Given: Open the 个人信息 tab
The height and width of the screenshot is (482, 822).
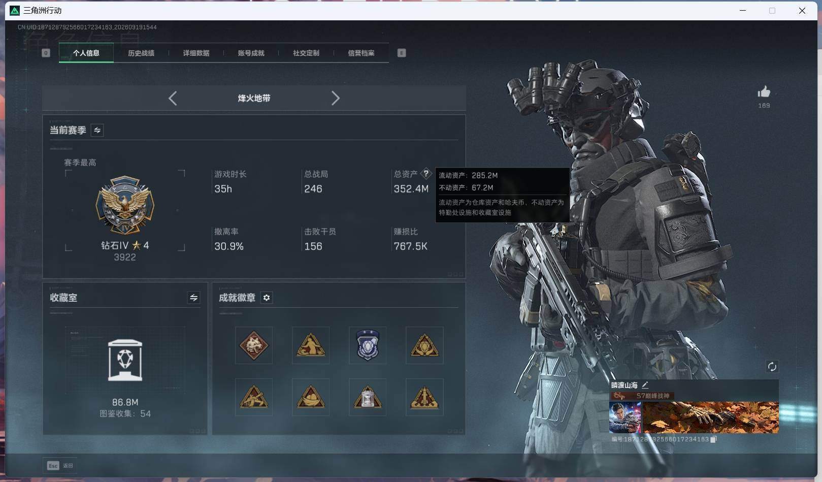Looking at the screenshot, I should 86,53.
